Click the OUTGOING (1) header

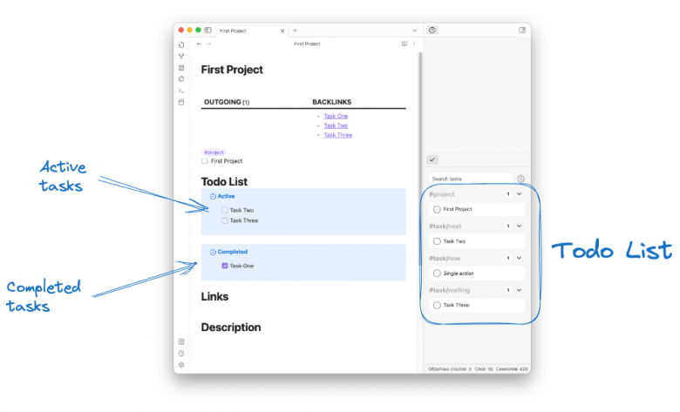click(227, 102)
